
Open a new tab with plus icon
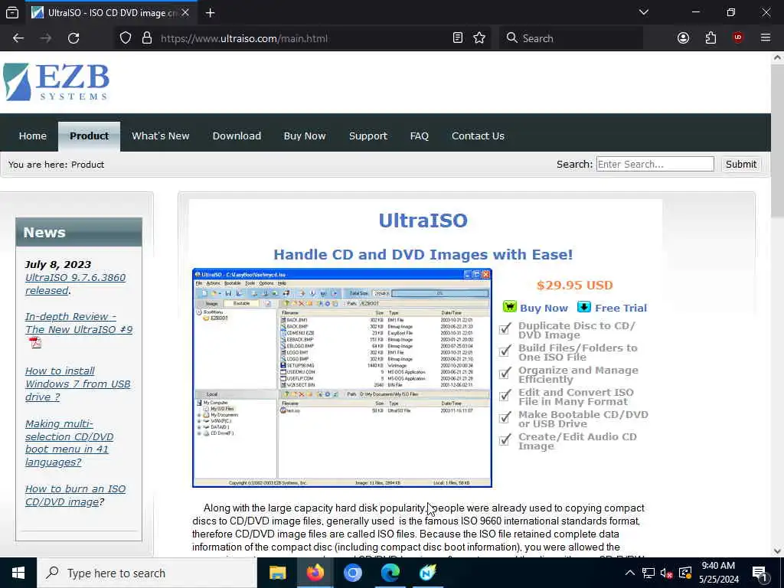point(210,12)
